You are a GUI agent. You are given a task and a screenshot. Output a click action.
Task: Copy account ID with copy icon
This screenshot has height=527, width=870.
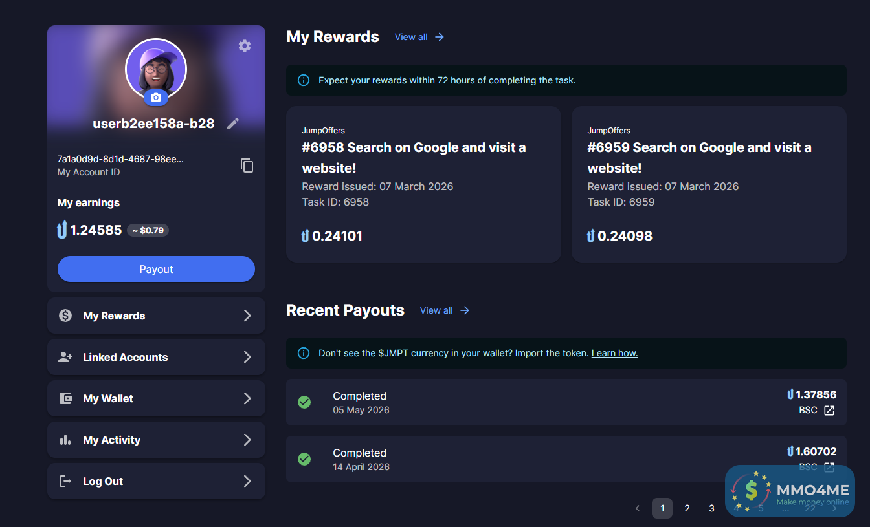tap(247, 166)
